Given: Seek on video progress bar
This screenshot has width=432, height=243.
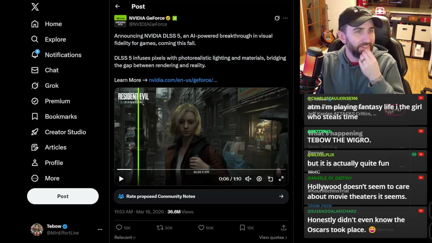Looking at the screenshot, I should point(201,169).
